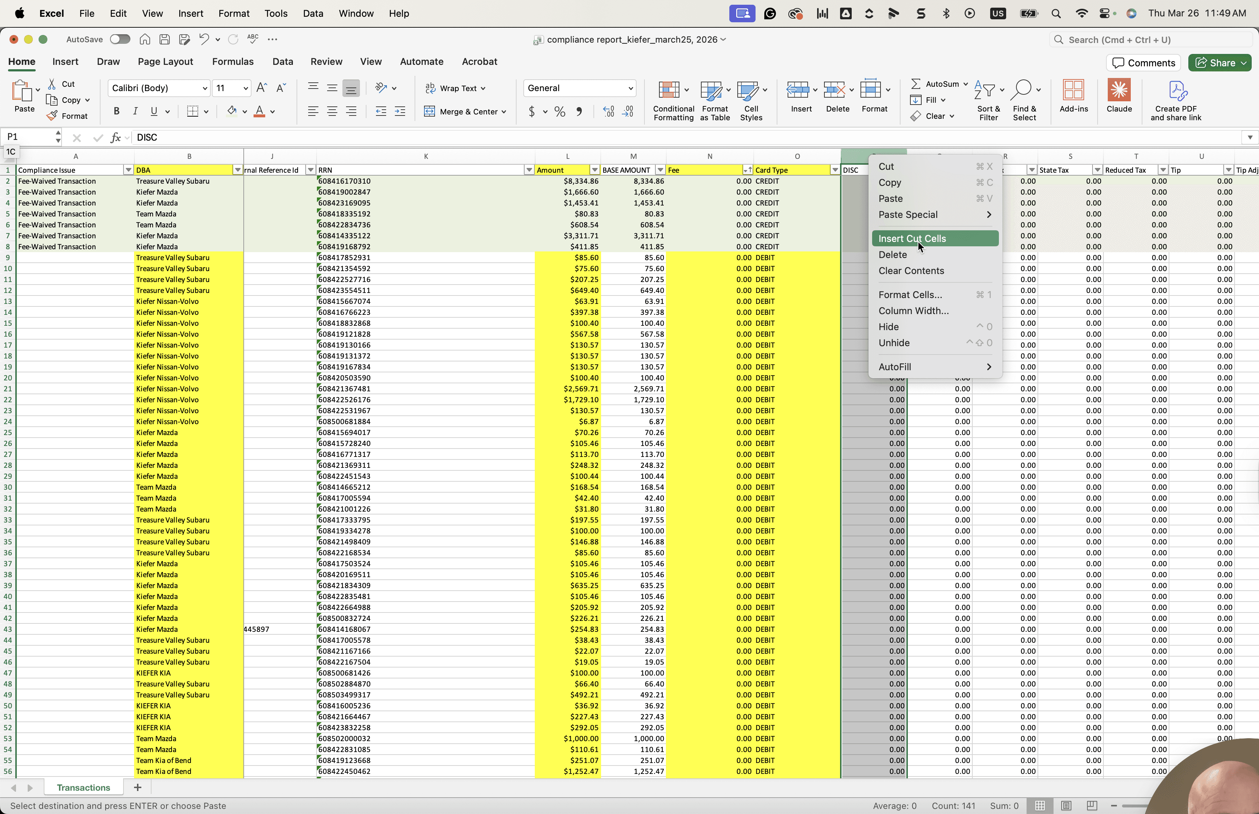
Task: Click the Format as Table icon
Action: point(715,101)
